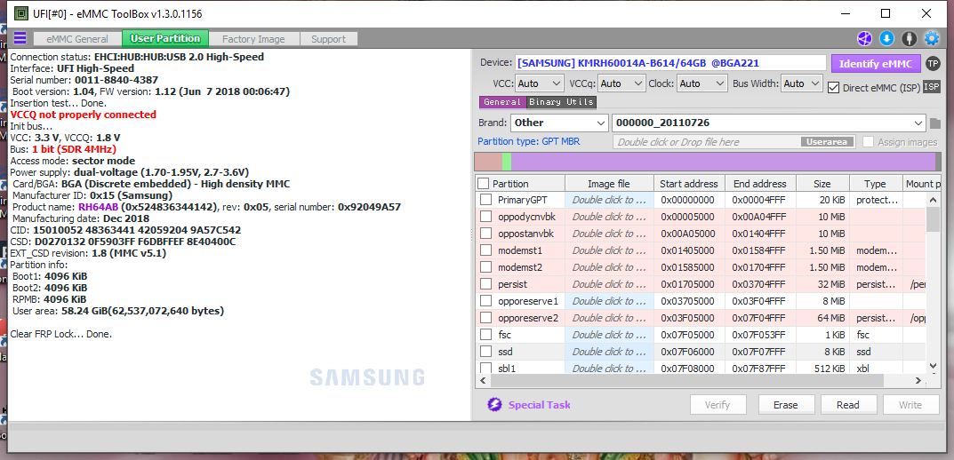Click the Erase button

click(x=785, y=405)
